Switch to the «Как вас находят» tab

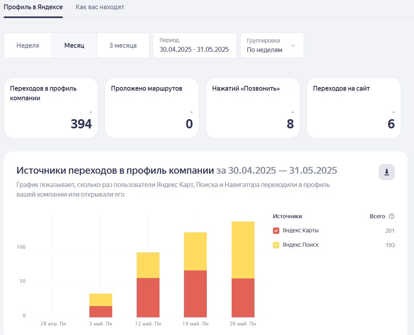click(100, 7)
